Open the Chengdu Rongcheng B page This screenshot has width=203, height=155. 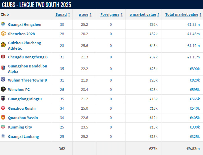click(x=28, y=57)
